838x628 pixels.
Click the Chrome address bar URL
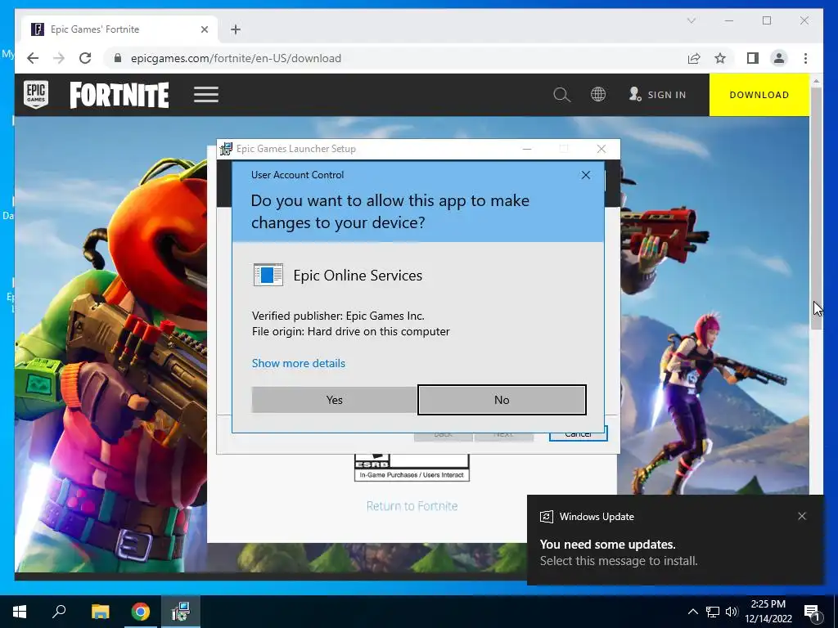(x=236, y=58)
